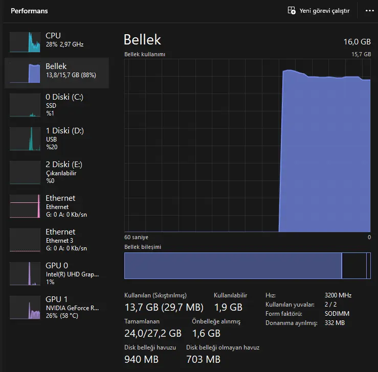
Task: Click the 13,8/15,7 GB (88%) reading
Action: [x=71, y=75]
